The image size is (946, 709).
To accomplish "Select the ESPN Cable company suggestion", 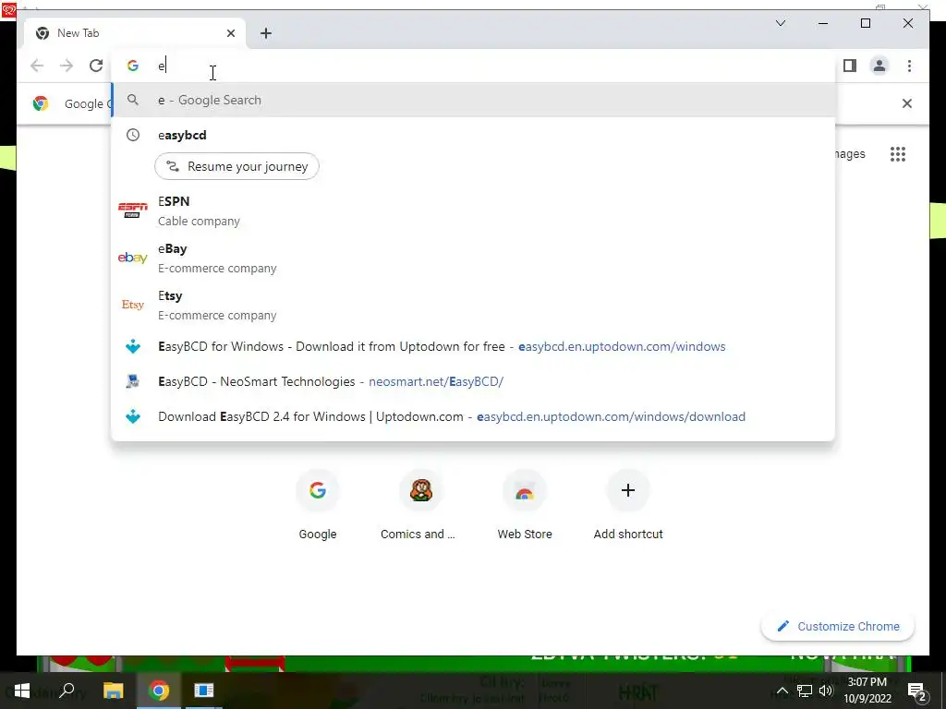I will click(473, 211).
